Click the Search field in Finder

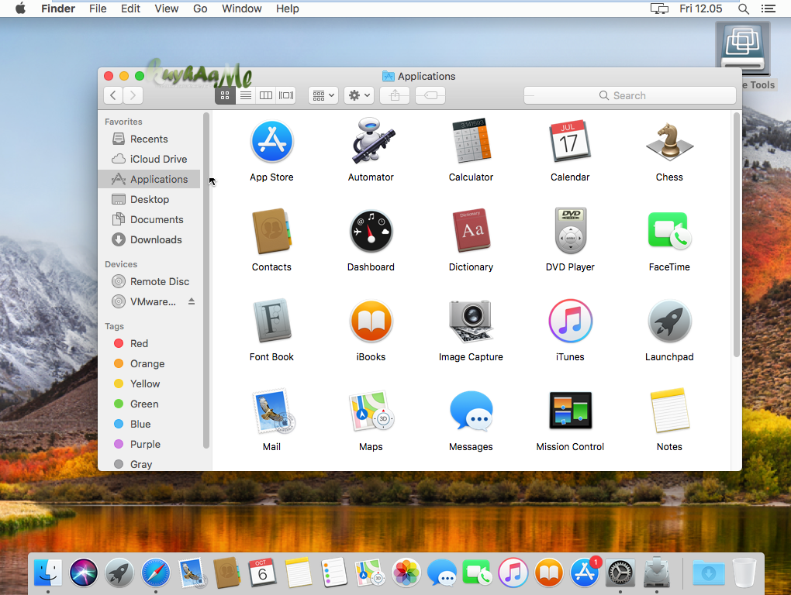630,95
